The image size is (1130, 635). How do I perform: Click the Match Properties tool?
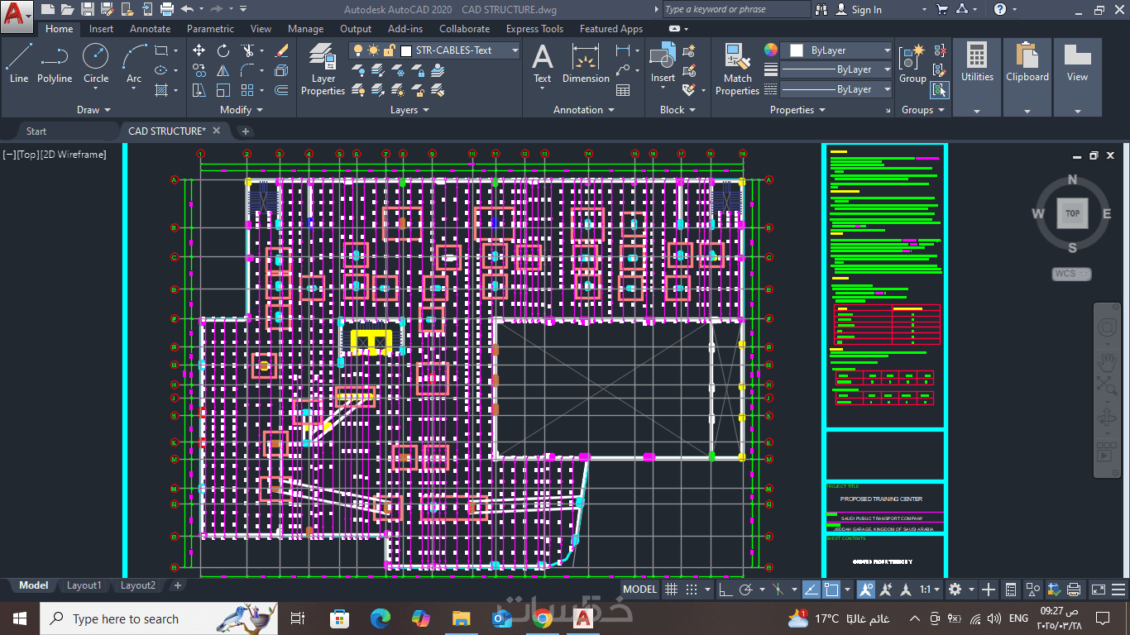pos(737,70)
